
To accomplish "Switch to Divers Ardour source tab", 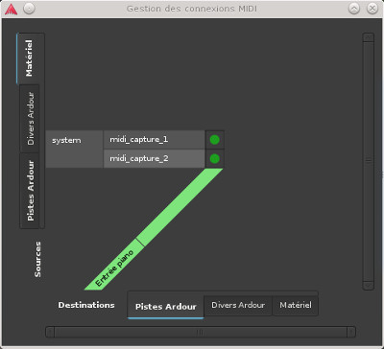I will tap(30, 119).
